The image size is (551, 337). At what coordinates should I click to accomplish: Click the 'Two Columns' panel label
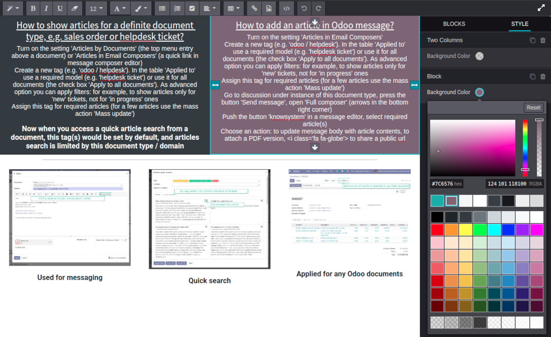pyautogui.click(x=445, y=40)
